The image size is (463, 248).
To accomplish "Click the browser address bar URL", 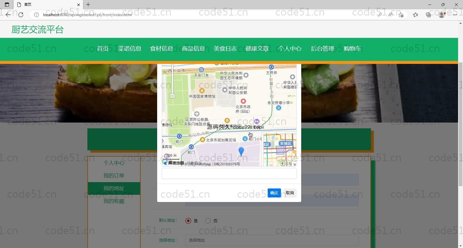I will pos(87,15).
